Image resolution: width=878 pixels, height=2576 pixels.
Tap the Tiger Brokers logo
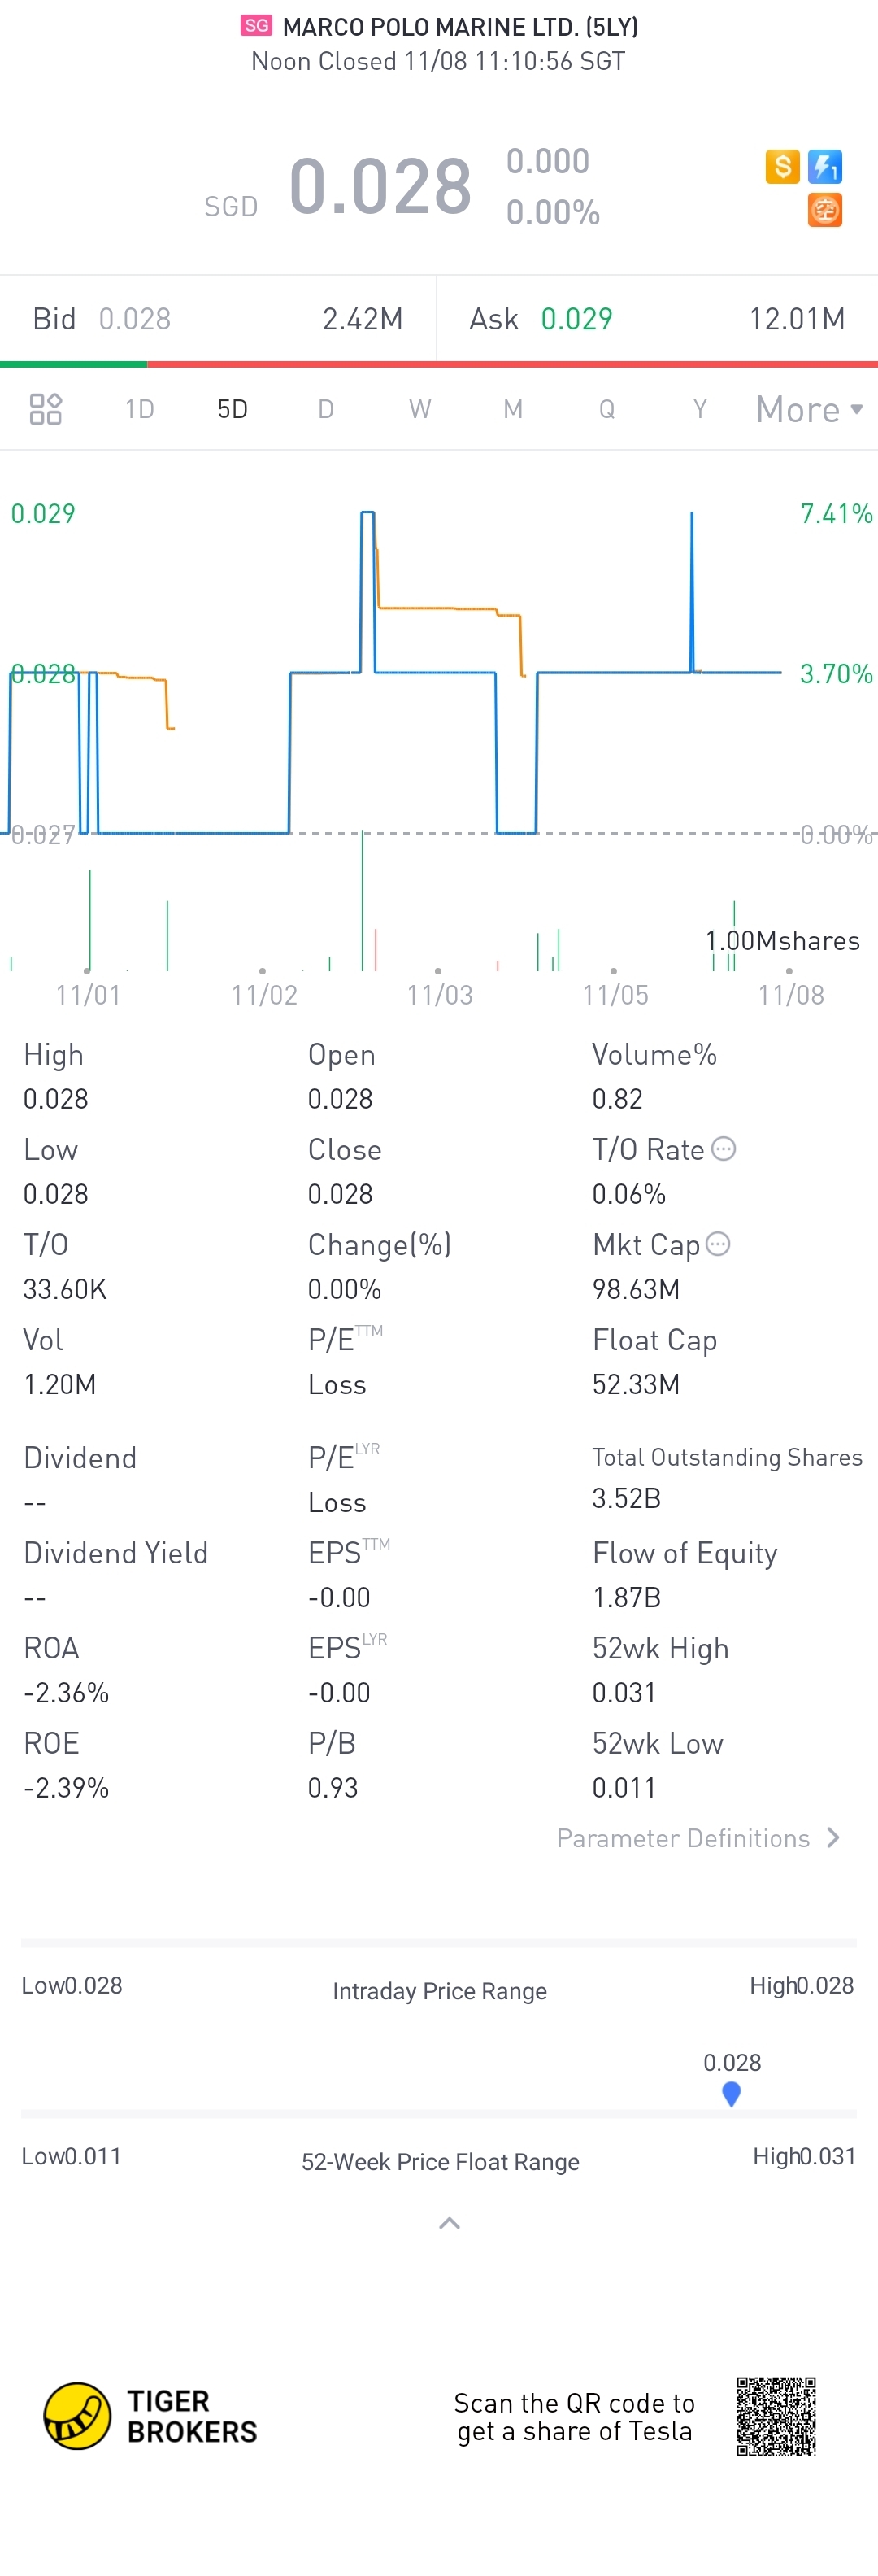(x=151, y=2416)
